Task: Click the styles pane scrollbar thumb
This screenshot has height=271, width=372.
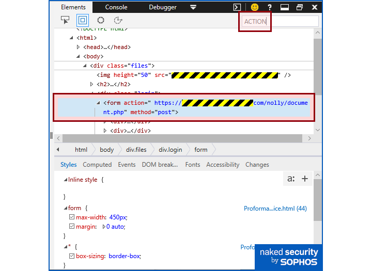Action: (x=318, y=200)
